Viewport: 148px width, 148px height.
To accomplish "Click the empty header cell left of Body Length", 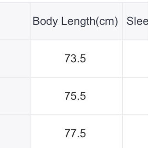I will pyautogui.click(x=15, y=21).
